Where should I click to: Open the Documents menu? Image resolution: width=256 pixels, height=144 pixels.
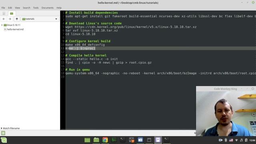point(47,8)
